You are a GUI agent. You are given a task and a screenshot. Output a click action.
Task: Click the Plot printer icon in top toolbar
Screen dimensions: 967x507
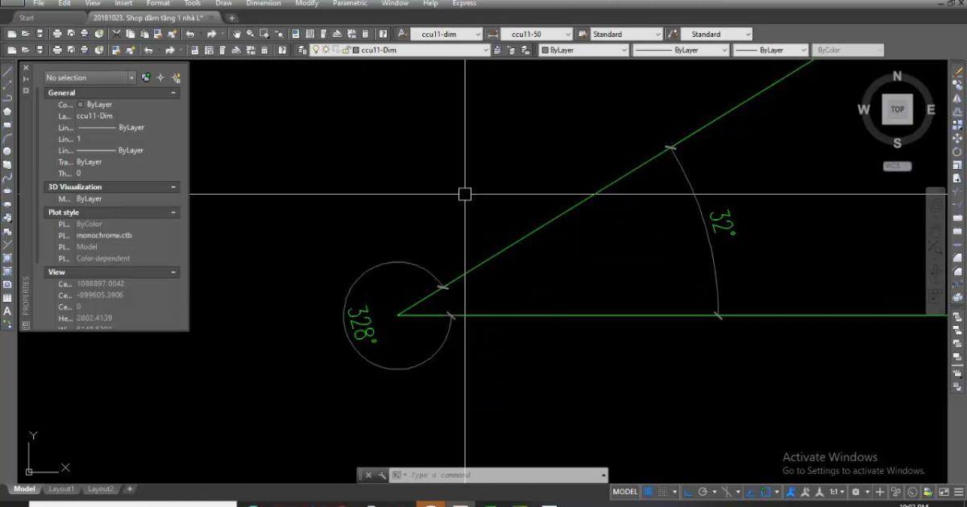57,34
